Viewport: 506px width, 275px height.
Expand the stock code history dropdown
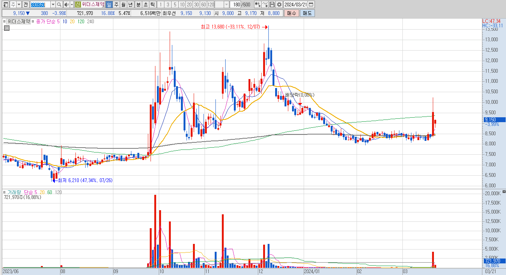[x=53, y=4]
